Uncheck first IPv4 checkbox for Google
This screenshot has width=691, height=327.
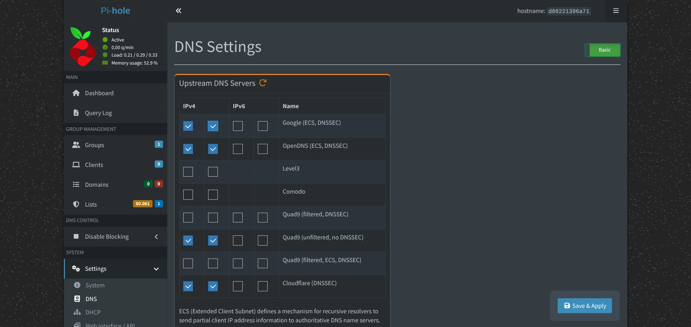click(188, 126)
